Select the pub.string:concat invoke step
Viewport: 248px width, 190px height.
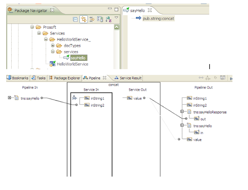tap(158, 19)
